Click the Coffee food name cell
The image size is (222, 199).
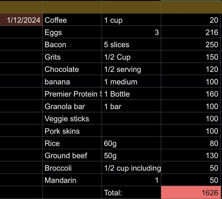(72, 20)
